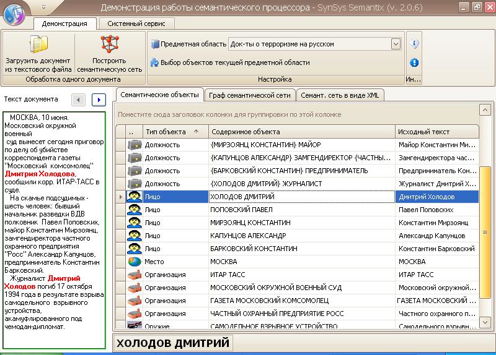Select cell КАПУНЦОВ АЛЕКСАНДР in content column
The height and width of the screenshot is (355, 496).
click(302, 236)
